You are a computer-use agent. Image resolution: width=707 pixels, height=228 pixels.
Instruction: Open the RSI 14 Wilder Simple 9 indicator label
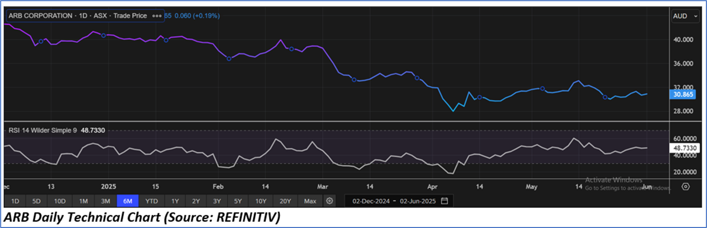pos(42,130)
